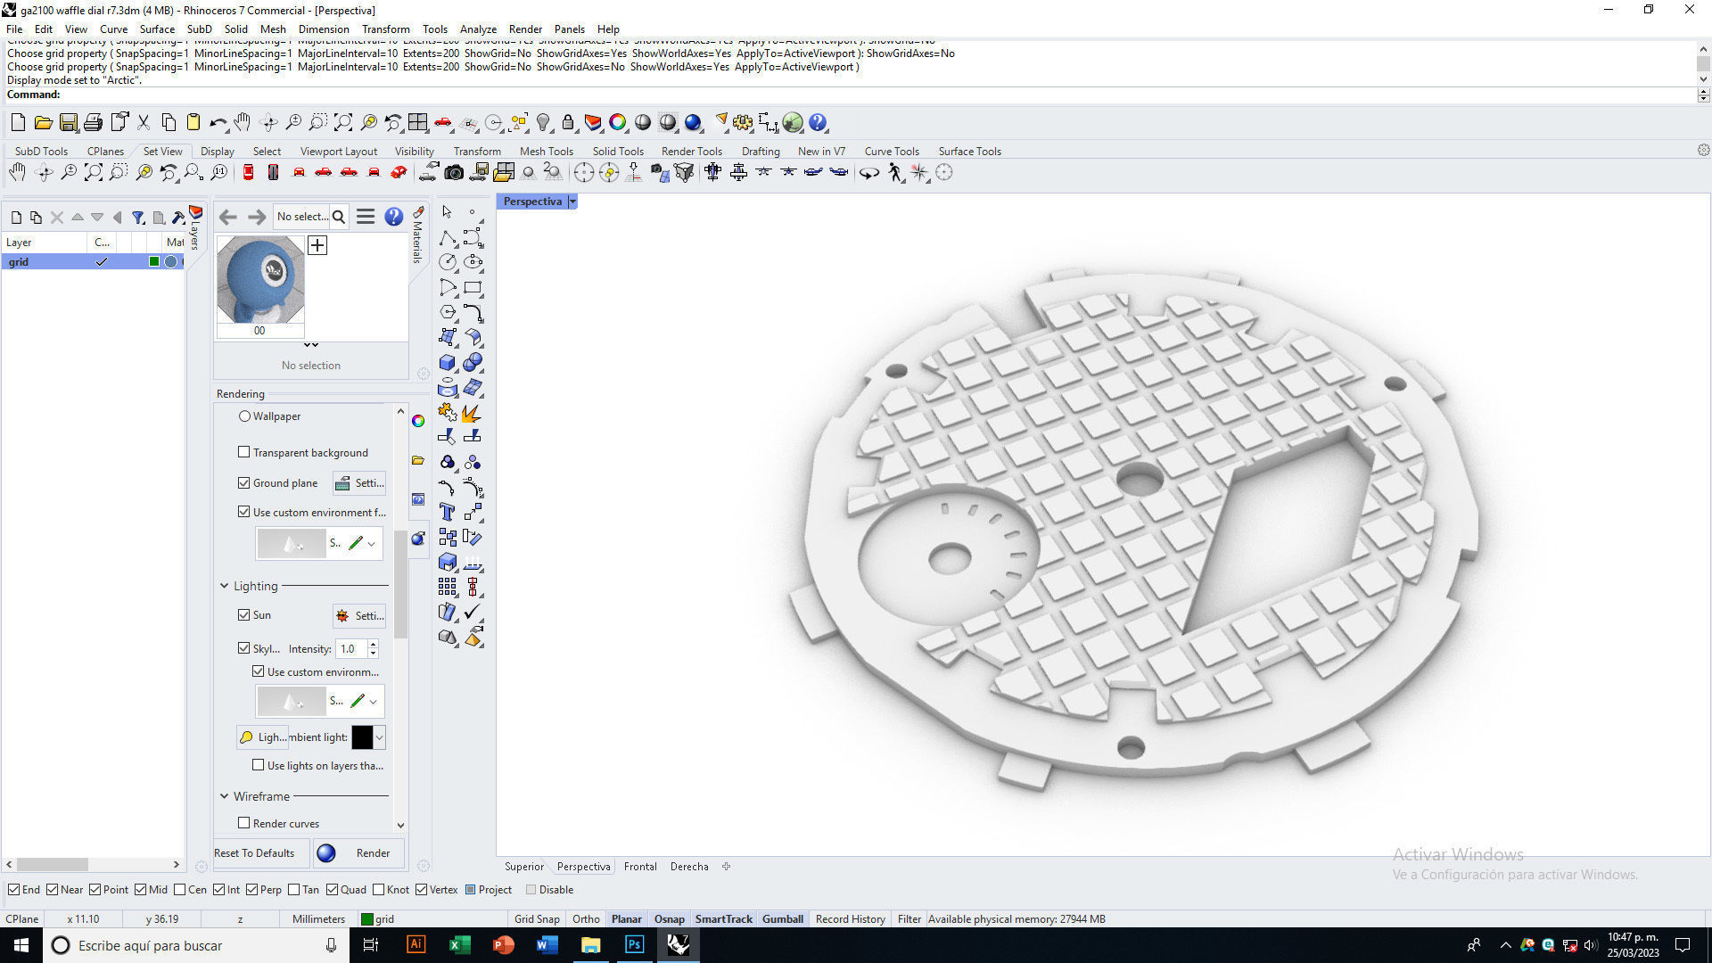
Task: Open a file with the folder icon
Action: click(43, 122)
